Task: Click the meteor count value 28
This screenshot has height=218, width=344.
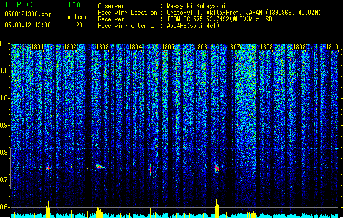Action: [x=79, y=25]
